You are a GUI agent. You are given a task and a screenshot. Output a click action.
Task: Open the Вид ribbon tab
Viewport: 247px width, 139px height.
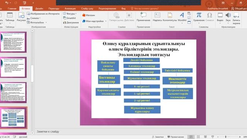pyautogui.click(x=123, y=8)
